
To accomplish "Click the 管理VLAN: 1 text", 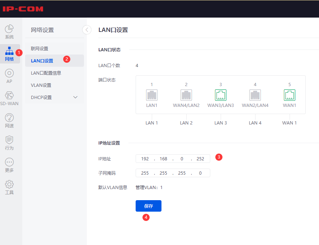I will [x=149, y=188].
